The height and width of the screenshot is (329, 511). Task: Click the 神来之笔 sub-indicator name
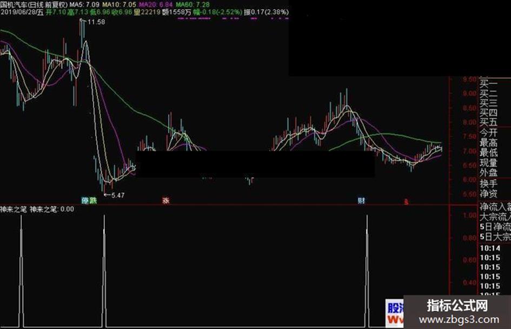(x=14, y=209)
